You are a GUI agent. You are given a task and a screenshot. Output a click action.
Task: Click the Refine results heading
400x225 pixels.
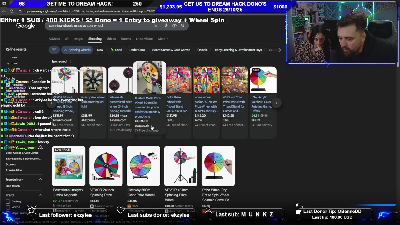(16, 49)
